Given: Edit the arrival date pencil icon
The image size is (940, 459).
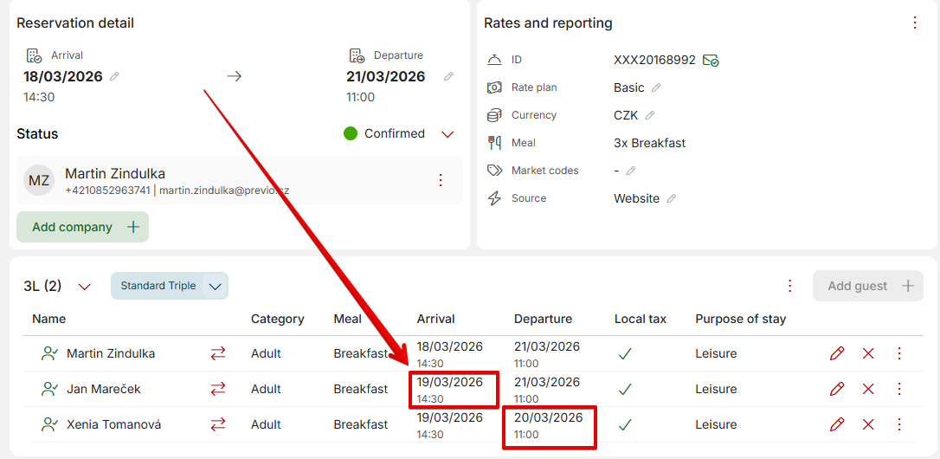Looking at the screenshot, I should 114,76.
